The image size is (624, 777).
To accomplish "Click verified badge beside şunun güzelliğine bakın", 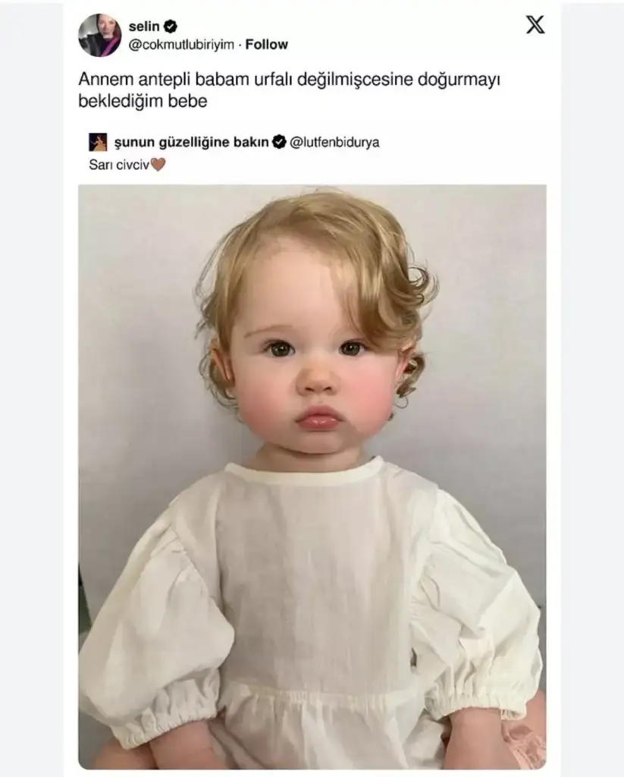I will tap(279, 142).
